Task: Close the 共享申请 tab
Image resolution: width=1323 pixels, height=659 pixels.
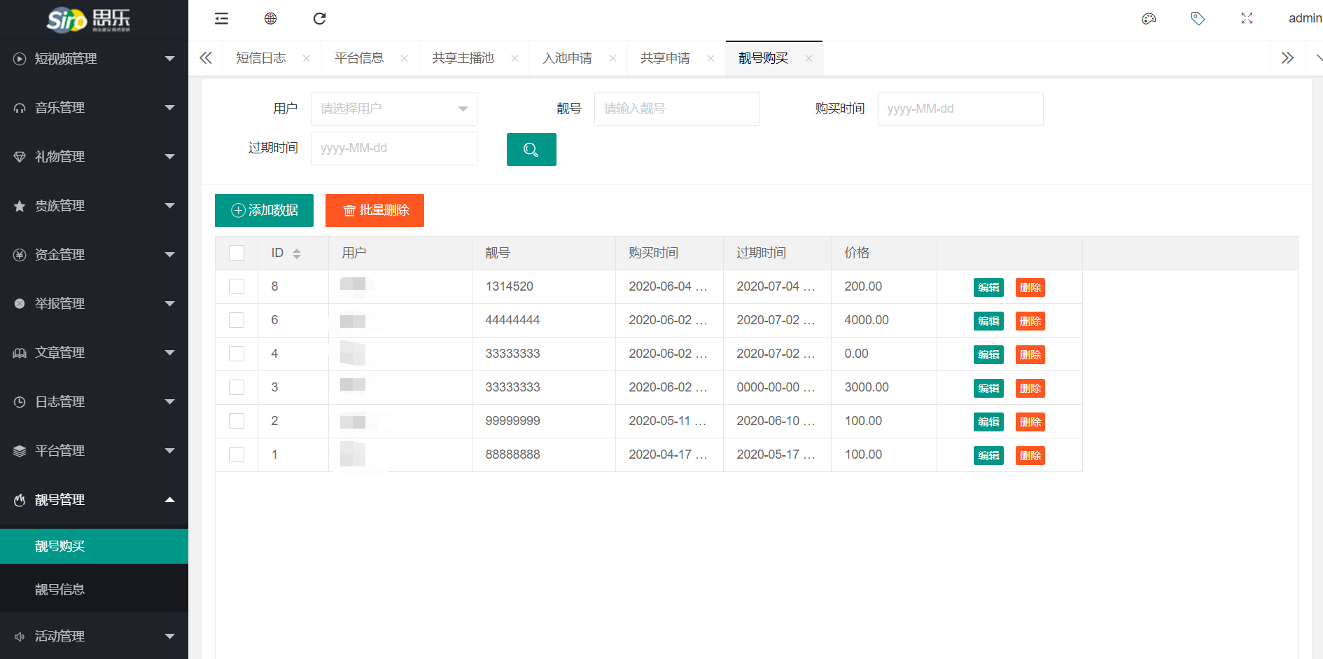Action: (711, 59)
